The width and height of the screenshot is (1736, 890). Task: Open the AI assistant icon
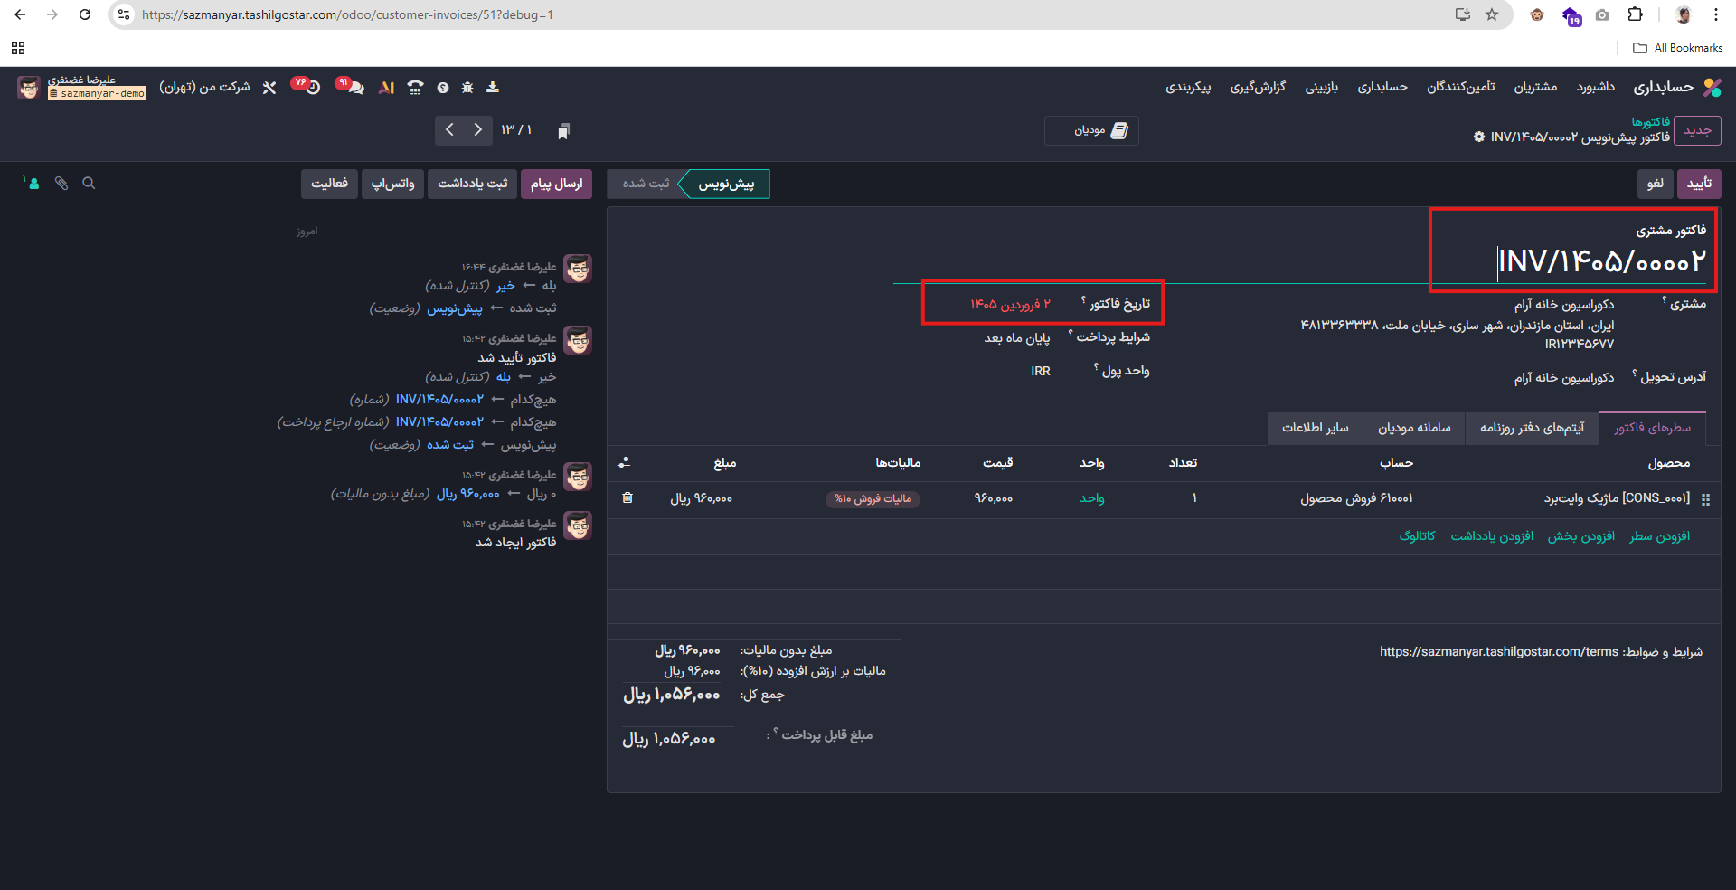387,88
